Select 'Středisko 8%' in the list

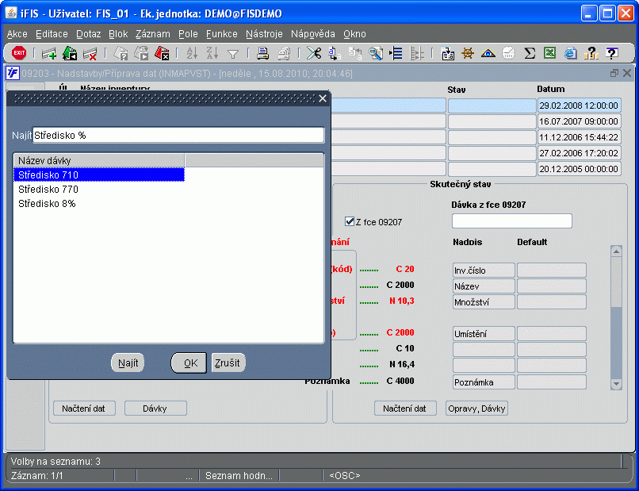click(99, 204)
